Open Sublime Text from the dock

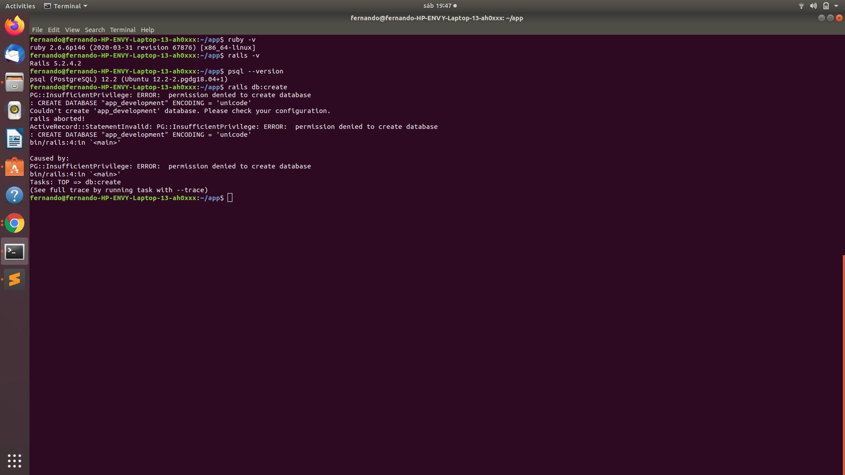point(15,279)
